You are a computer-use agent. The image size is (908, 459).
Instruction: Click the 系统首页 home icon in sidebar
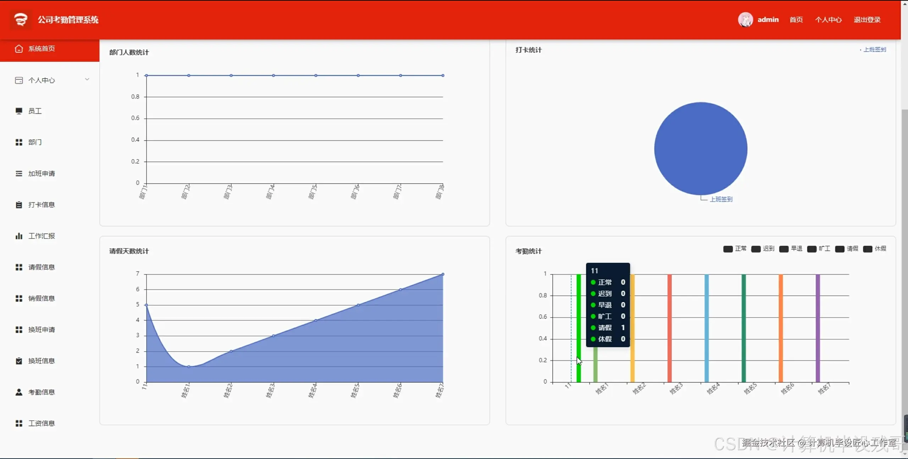[19, 49]
